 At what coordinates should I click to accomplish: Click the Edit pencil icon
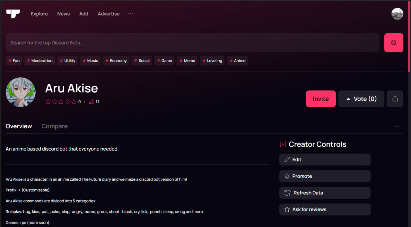pos(287,160)
